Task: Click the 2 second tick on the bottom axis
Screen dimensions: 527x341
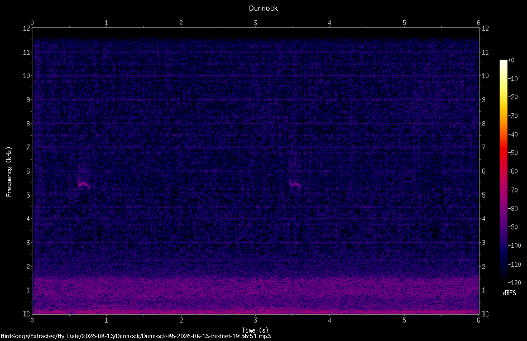Action: 181,320
